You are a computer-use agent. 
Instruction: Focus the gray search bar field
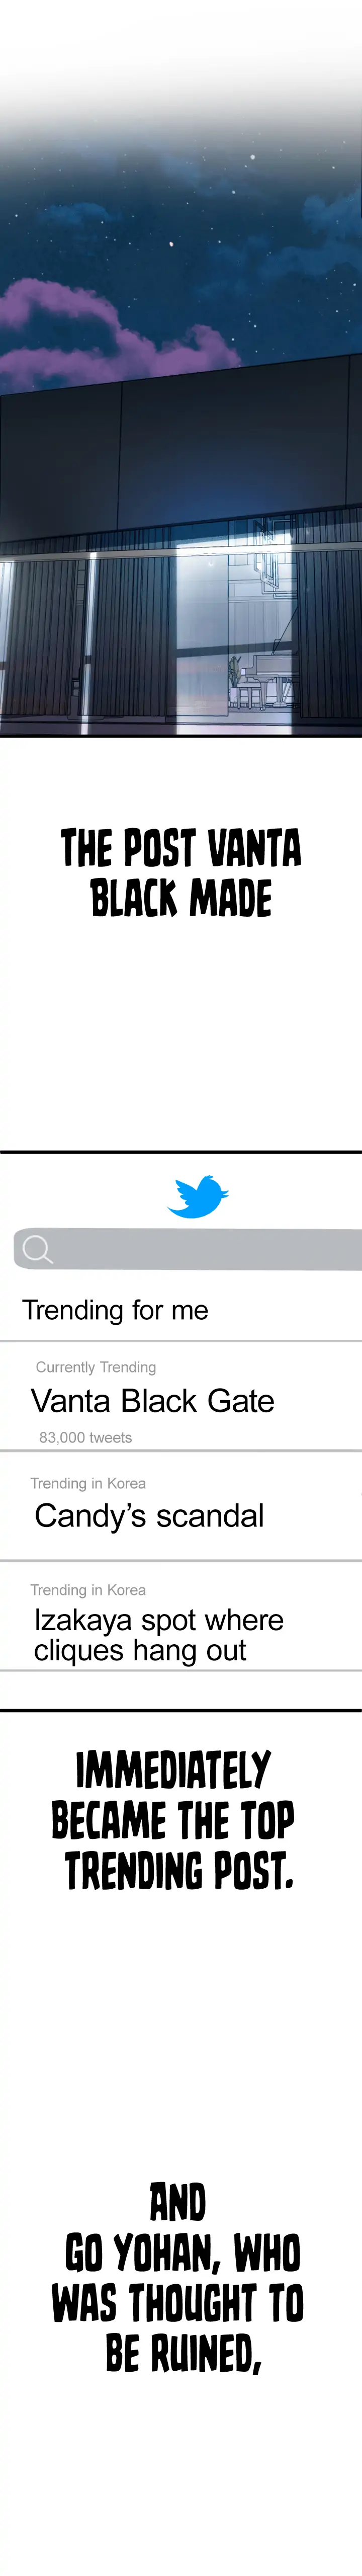200,1250
